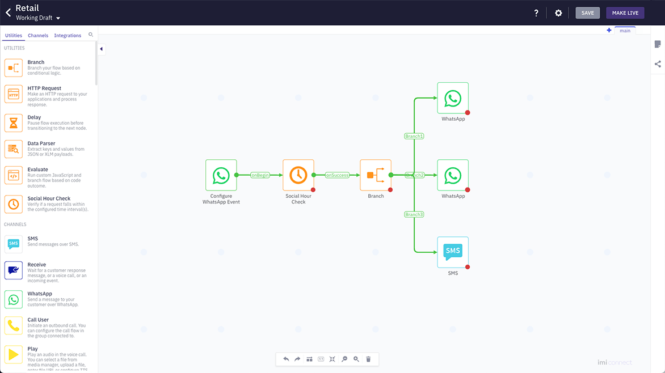Select the WhatsApp node connected via Branch2

453,175
